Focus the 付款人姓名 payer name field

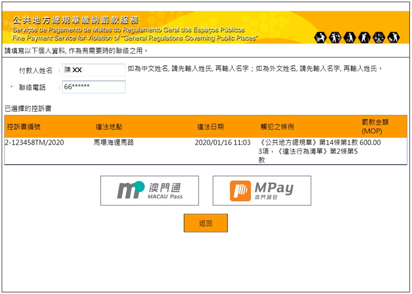[94, 70]
